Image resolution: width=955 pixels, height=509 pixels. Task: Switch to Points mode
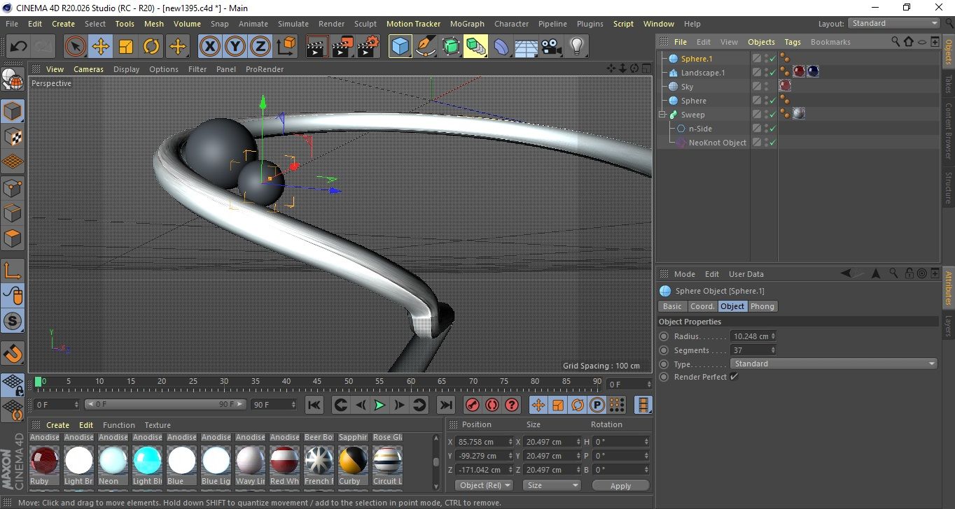pos(13,187)
